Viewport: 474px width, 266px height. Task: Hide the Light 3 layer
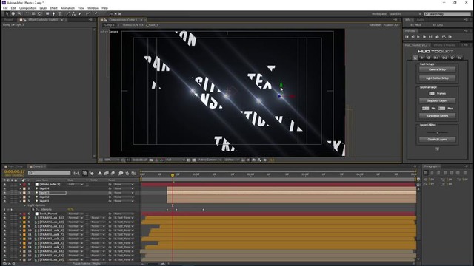tap(4, 193)
